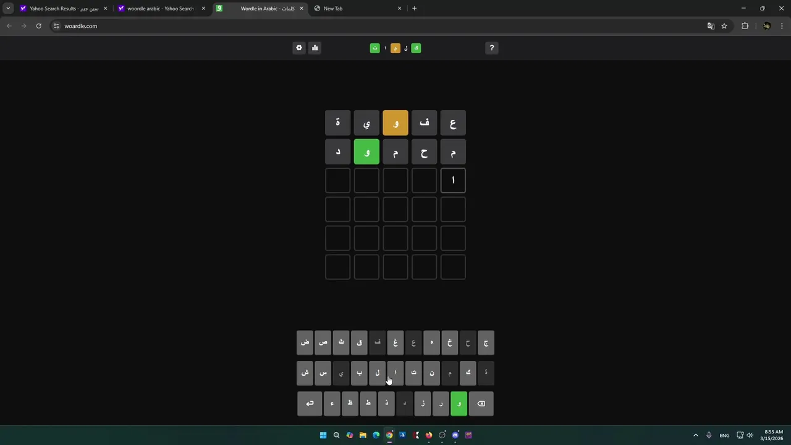This screenshot has height=445, width=791.
Task: Open the browser extensions menu
Action: pyautogui.click(x=745, y=26)
